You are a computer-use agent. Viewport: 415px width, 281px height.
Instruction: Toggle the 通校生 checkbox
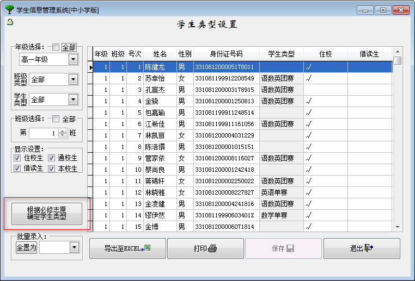tap(52, 158)
